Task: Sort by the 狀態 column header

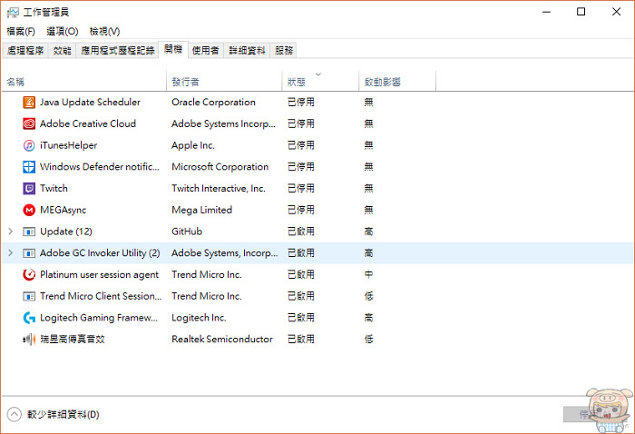Action: tap(320, 82)
